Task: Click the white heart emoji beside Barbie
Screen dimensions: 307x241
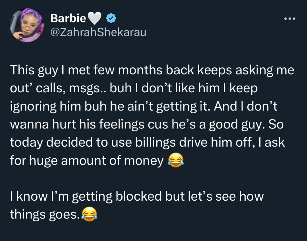Action: point(95,19)
